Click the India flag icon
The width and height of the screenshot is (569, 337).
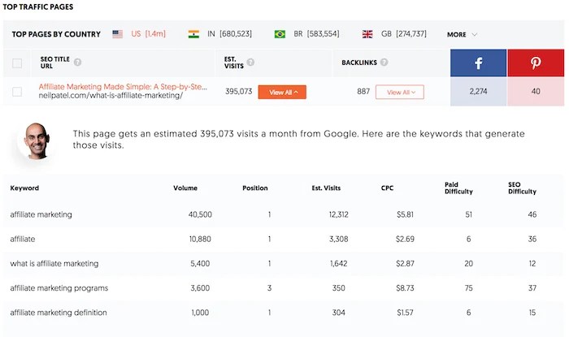[x=193, y=34]
